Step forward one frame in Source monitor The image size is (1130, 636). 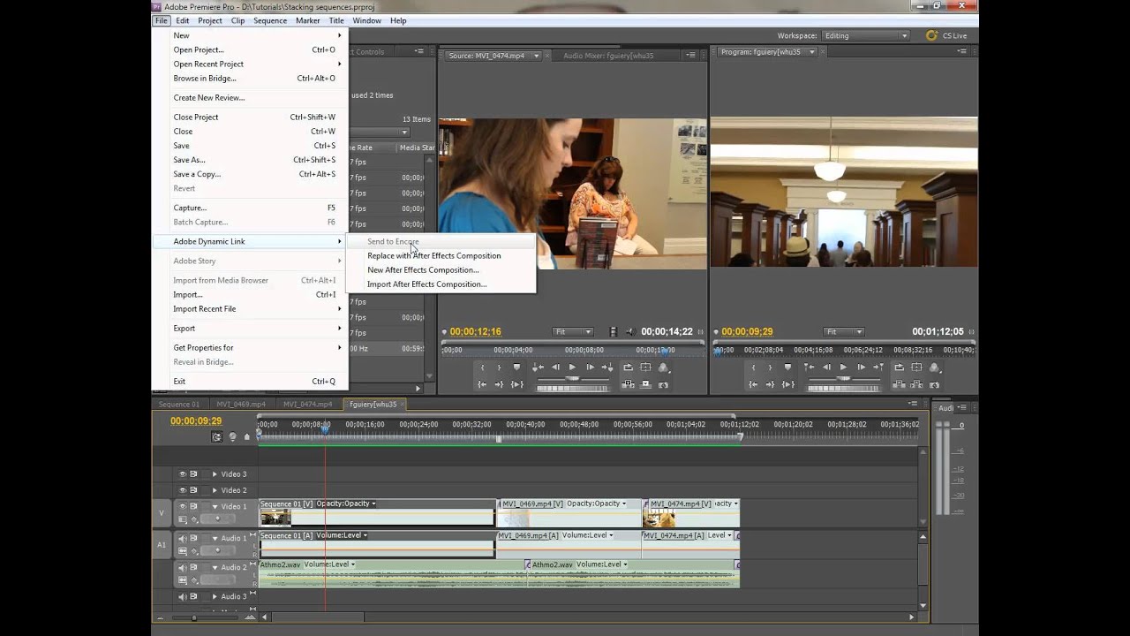click(589, 367)
